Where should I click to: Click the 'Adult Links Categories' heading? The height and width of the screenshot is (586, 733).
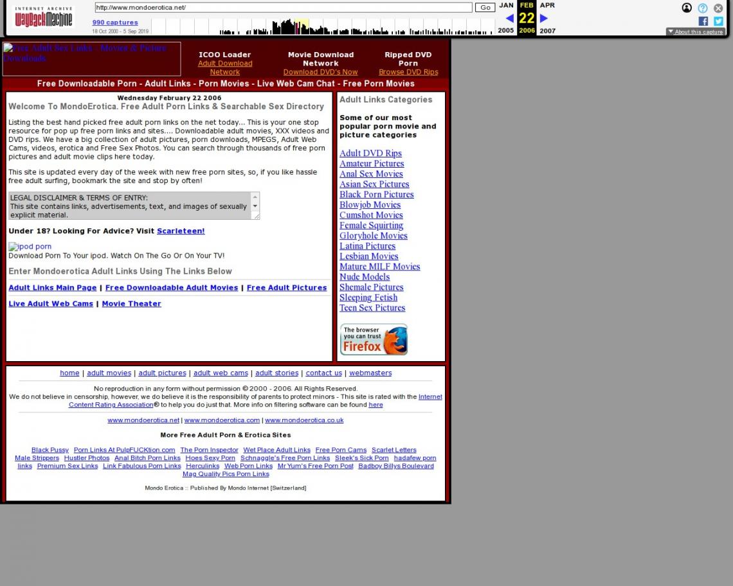point(386,100)
